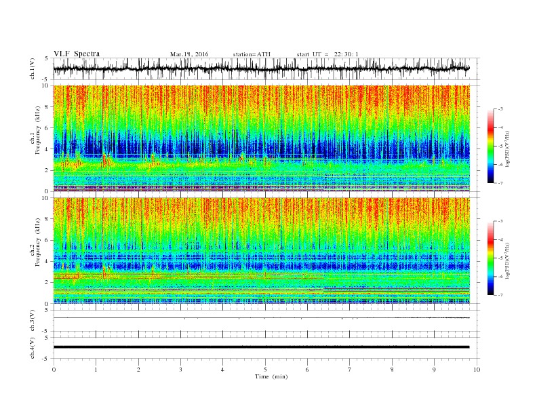Click the "-7" label on ch.1 color bar
Image resolution: width=537 pixels, height=415 pixels.
500,183
